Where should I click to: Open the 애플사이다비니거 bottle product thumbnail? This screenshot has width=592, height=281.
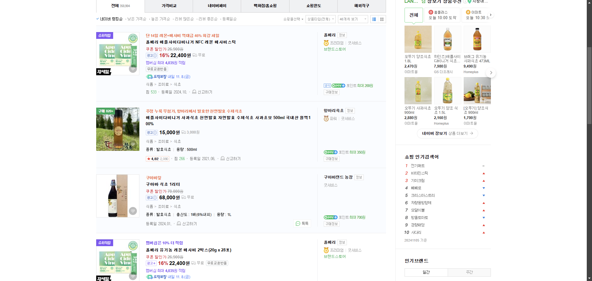[x=118, y=129]
